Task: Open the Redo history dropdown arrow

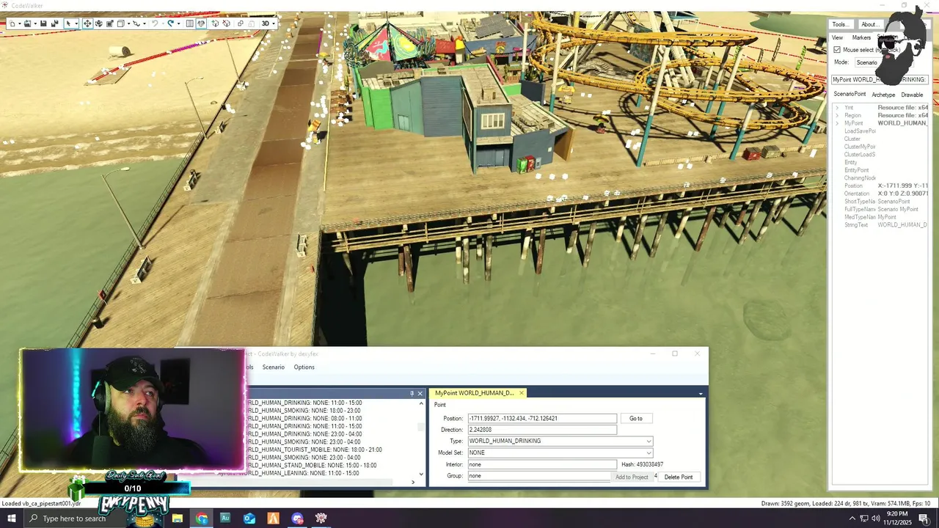Action: [x=178, y=23]
